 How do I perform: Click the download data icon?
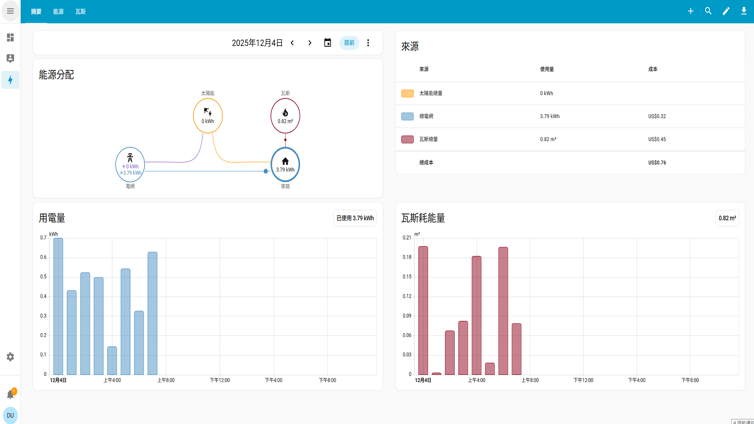tap(743, 11)
